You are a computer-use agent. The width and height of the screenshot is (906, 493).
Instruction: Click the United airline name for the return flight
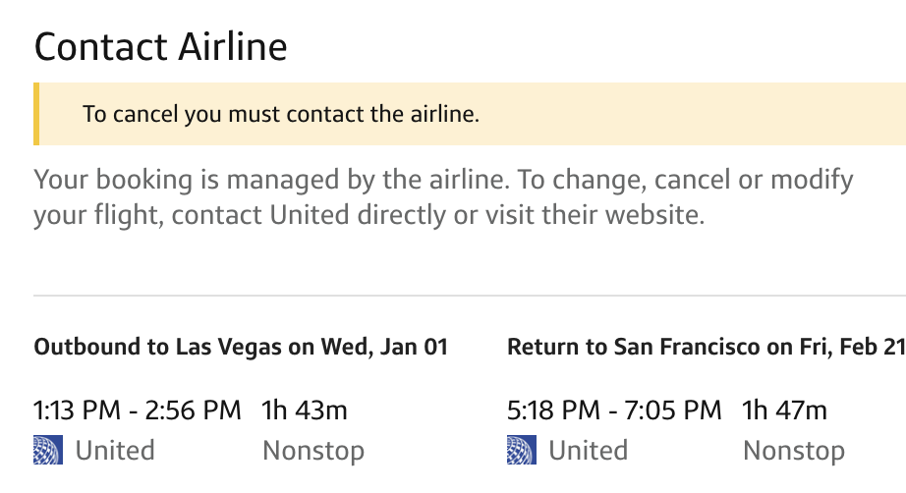[x=588, y=451]
